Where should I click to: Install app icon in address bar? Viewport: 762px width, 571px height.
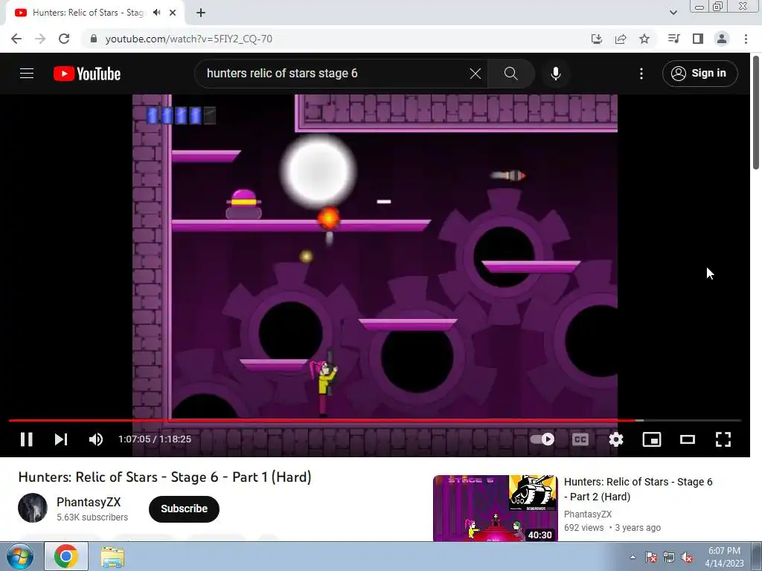[x=596, y=39]
